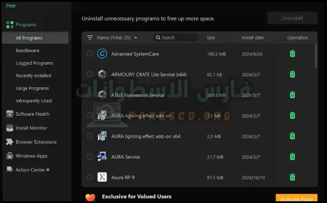Click trash icon for AURA lighting effect add-on x64
The width and height of the screenshot is (327, 203).
coord(292,136)
